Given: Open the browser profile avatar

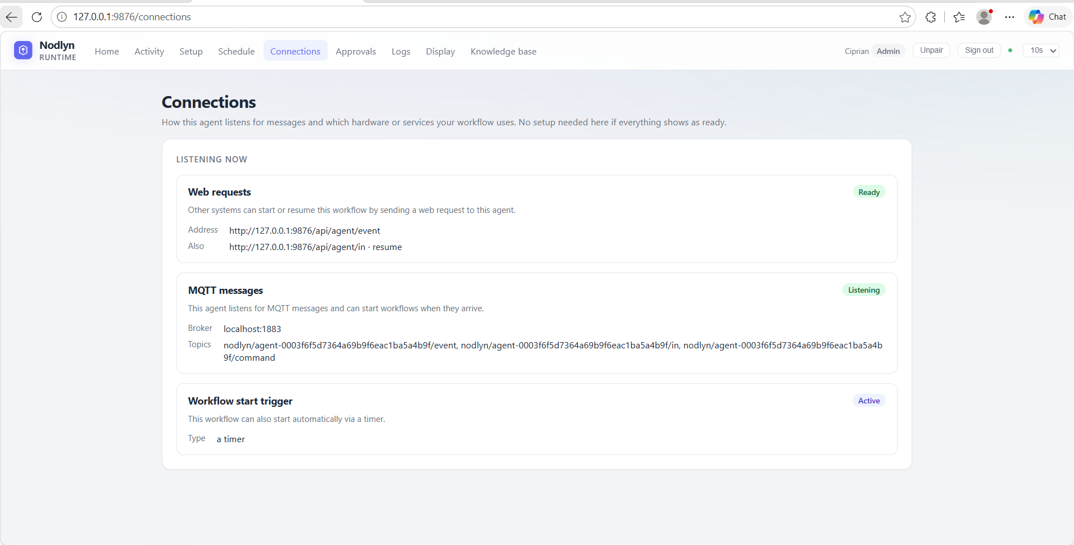Looking at the screenshot, I should [x=984, y=17].
